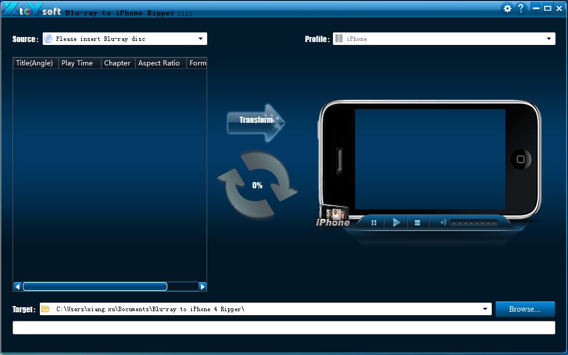The height and width of the screenshot is (355, 568).
Task: Click the Title(Angle) column header
Action: point(35,63)
